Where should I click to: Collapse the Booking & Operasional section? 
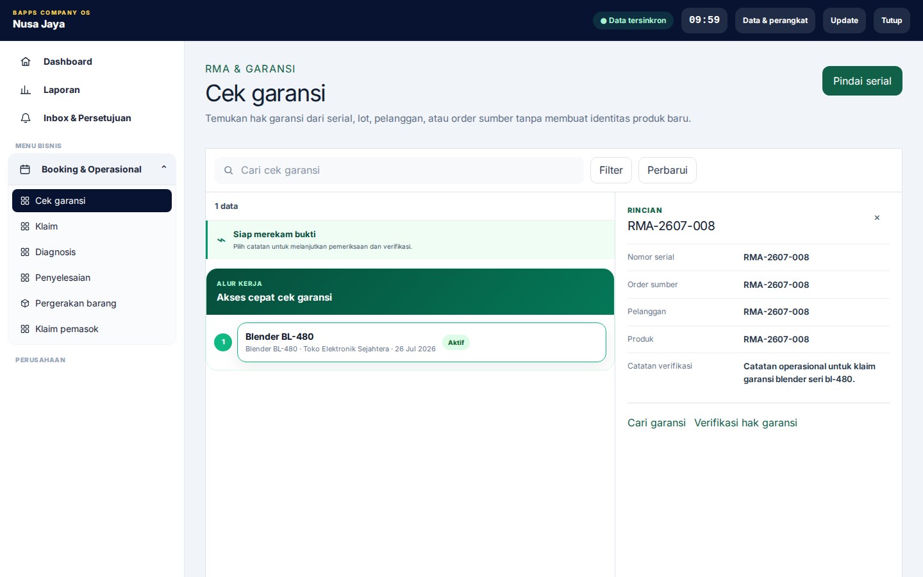click(164, 167)
